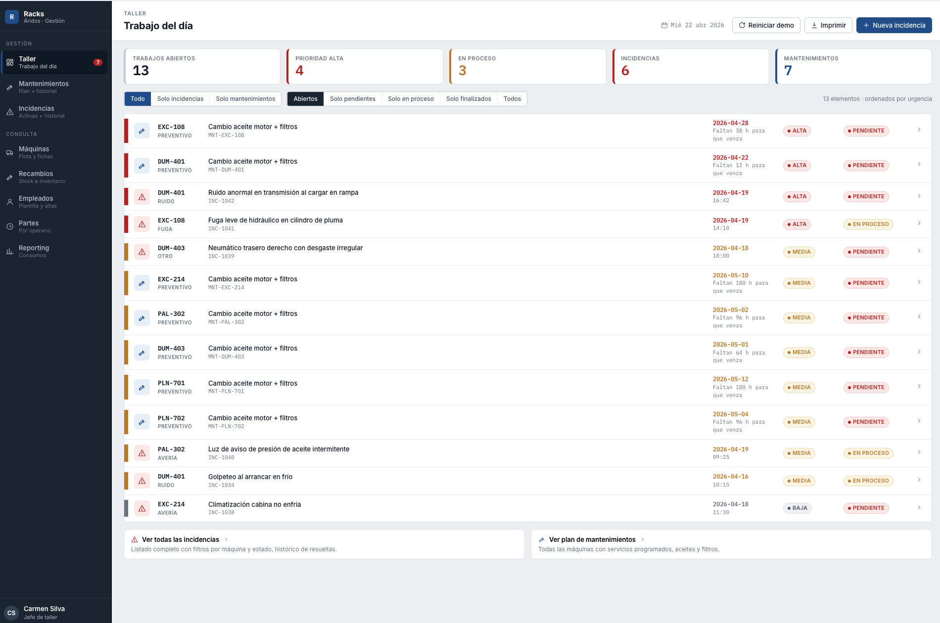Expand chevron of INC-1040 row
Image resolution: width=940 pixels, height=623 pixels.
click(919, 452)
